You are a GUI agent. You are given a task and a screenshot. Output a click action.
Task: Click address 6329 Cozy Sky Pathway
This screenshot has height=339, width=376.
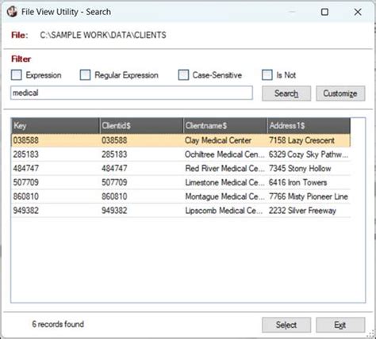point(309,154)
